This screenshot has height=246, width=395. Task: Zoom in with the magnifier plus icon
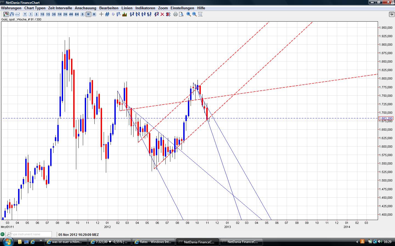click(x=189, y=14)
